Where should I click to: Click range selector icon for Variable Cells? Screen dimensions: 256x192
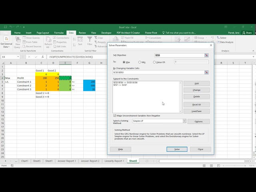coord(206,72)
